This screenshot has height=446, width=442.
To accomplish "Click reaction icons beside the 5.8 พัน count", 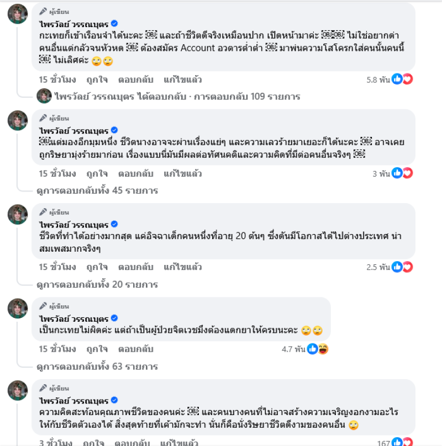I will click(402, 79).
